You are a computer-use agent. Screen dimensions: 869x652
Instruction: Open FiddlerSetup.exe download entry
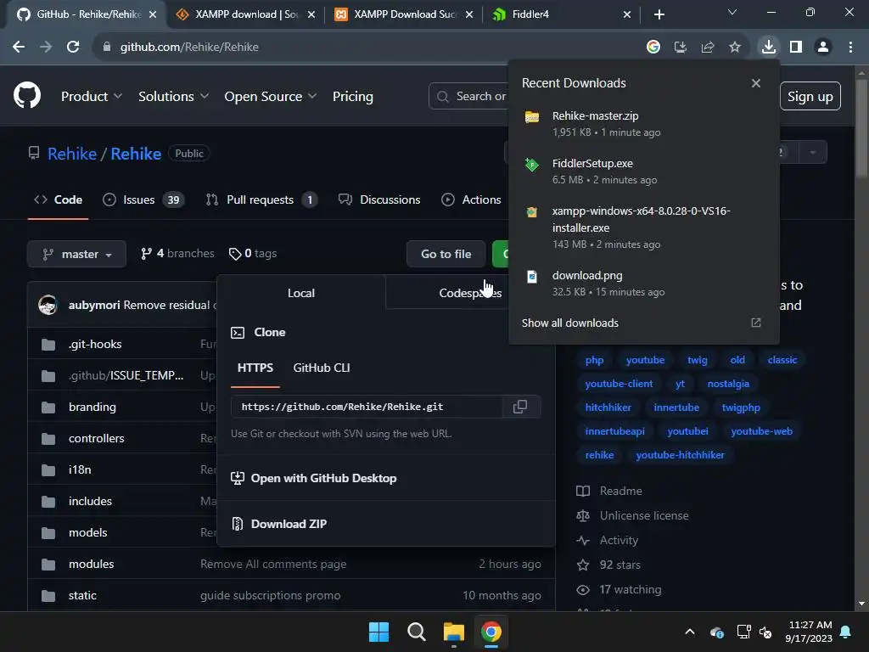tap(643, 171)
